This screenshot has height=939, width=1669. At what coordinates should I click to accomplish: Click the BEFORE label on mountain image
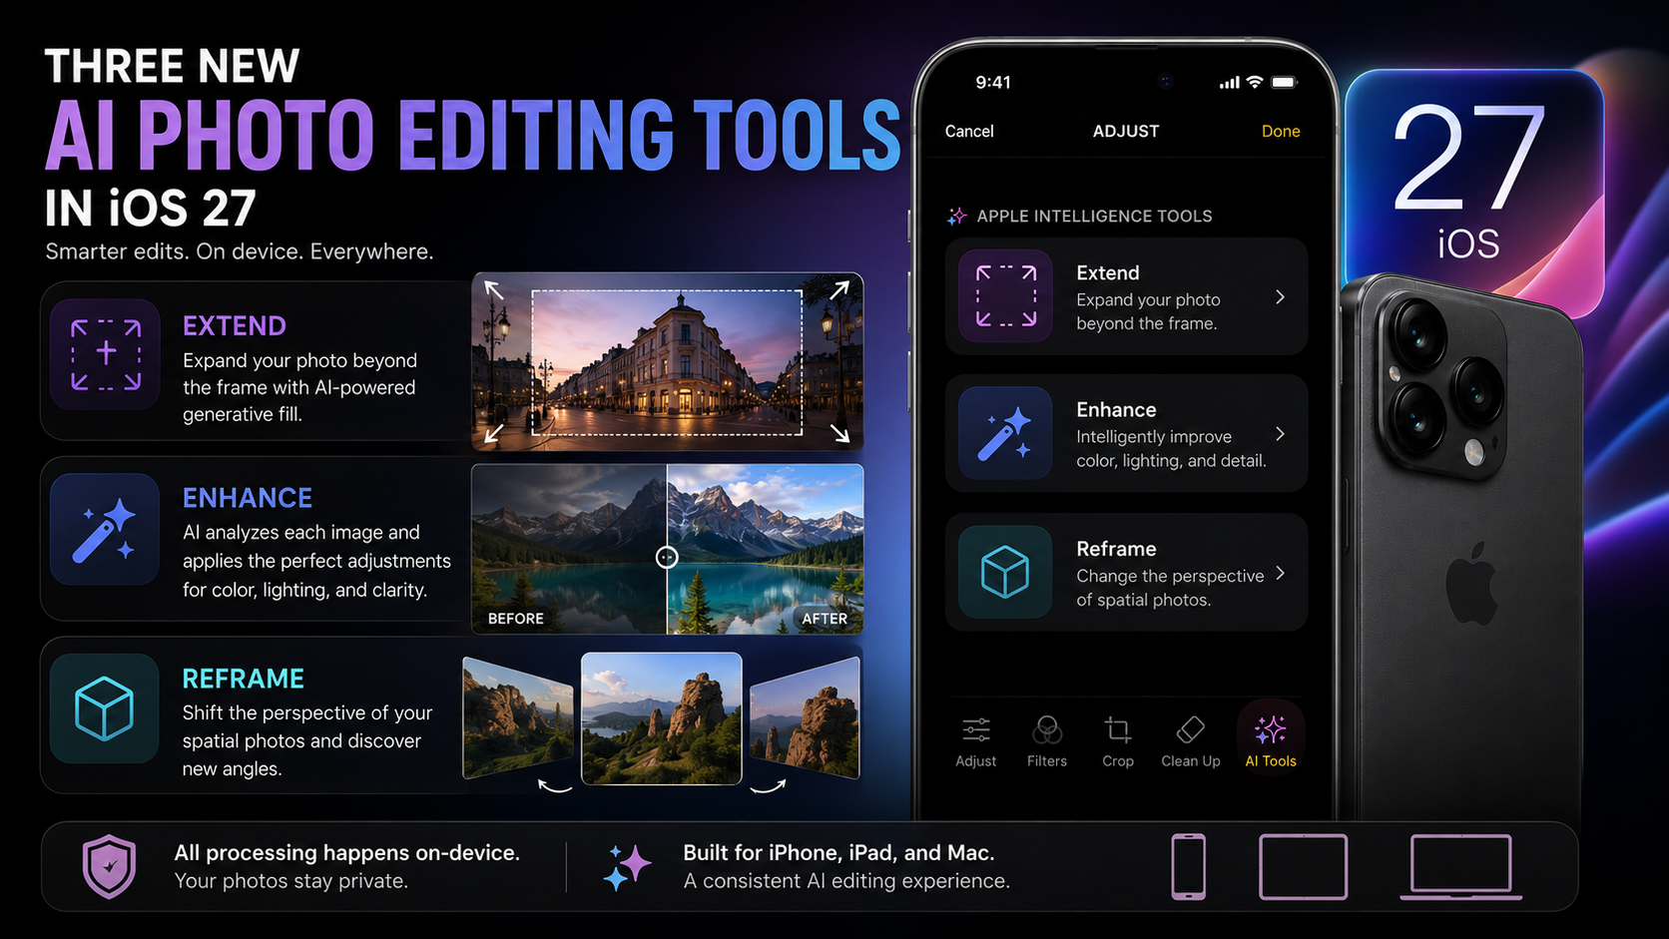point(516,619)
